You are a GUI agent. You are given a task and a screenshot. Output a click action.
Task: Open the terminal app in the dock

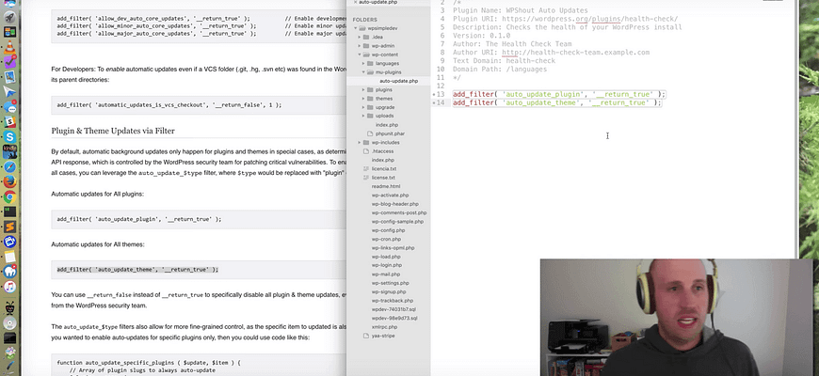point(10,211)
